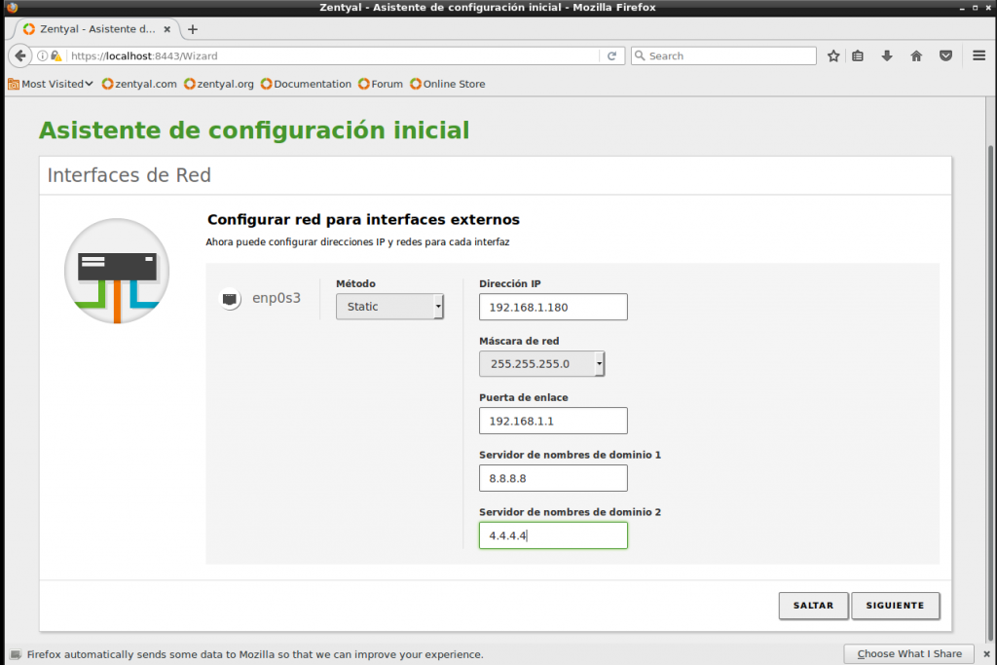Expand the Most Visited bookmarks folder
This screenshot has width=997, height=665.
(51, 84)
